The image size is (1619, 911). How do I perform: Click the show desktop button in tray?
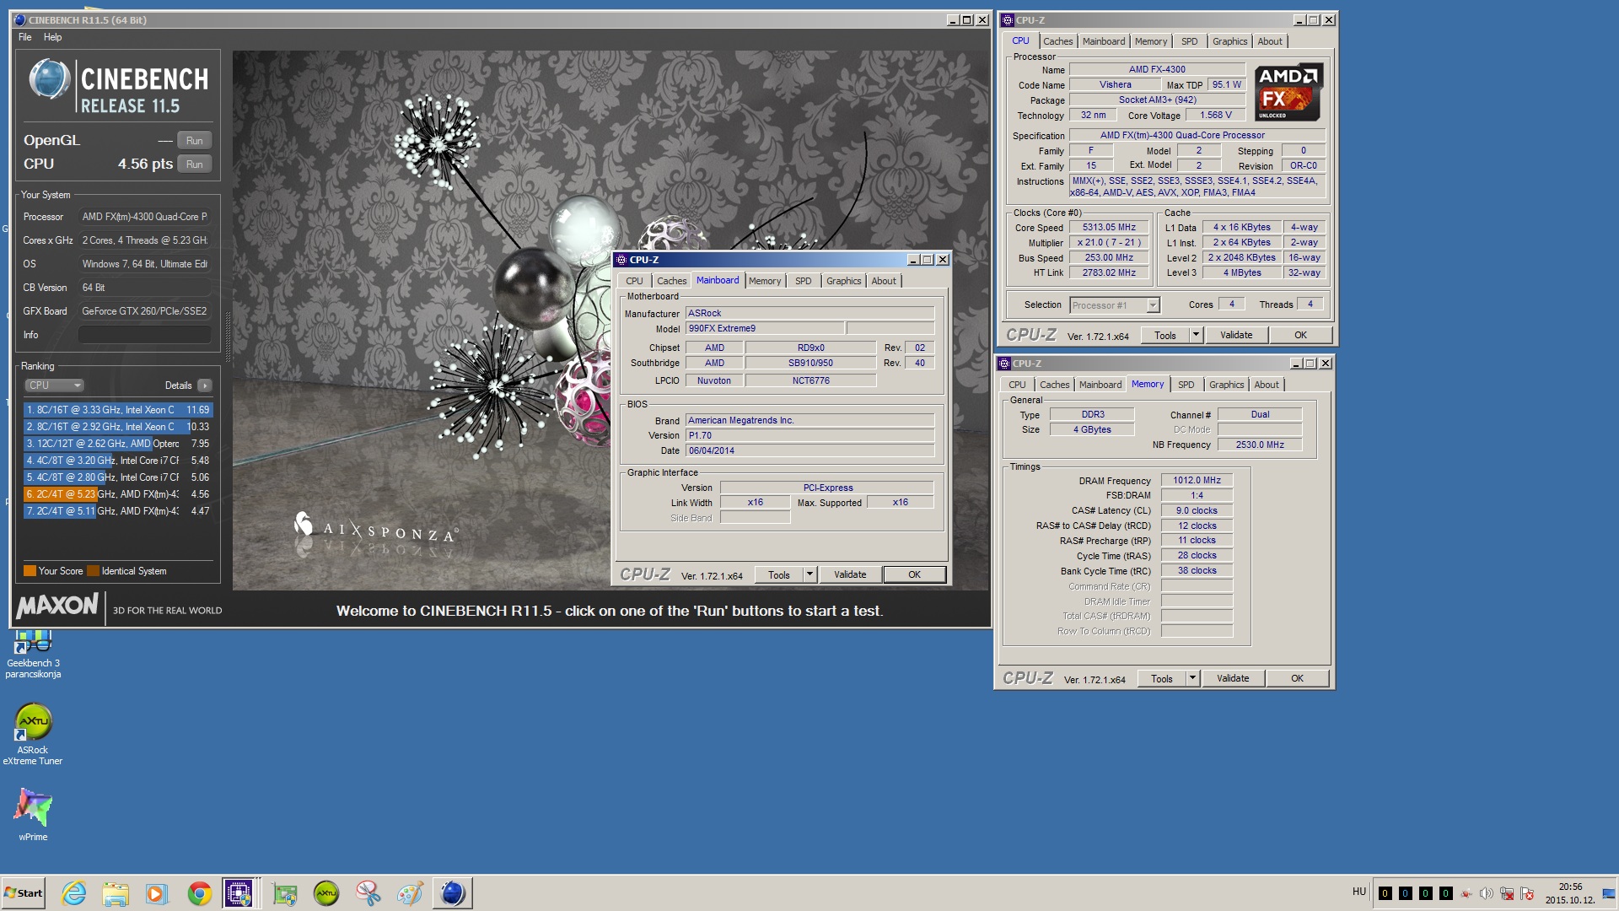[1609, 893]
